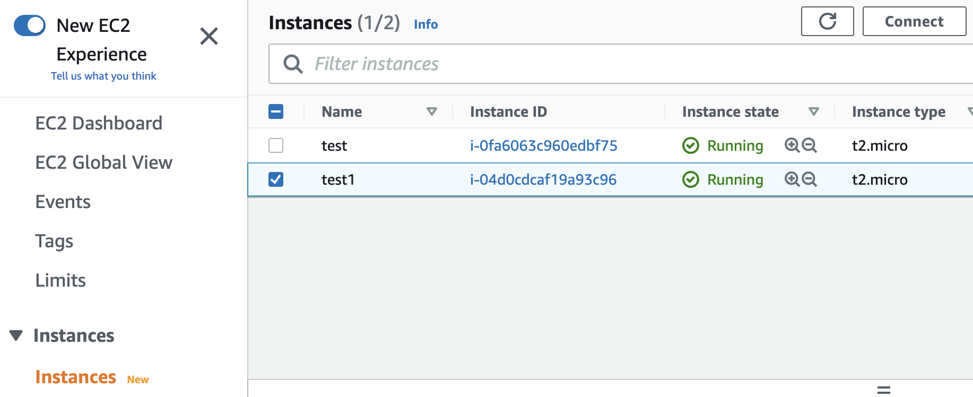Go to Tags in the sidebar

(54, 241)
